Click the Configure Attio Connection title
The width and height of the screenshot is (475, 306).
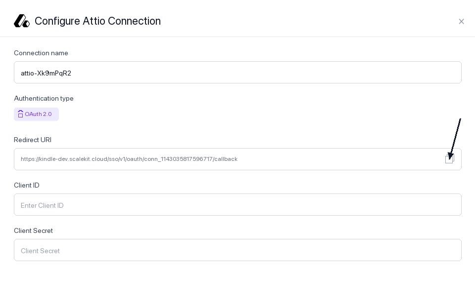pos(97,21)
